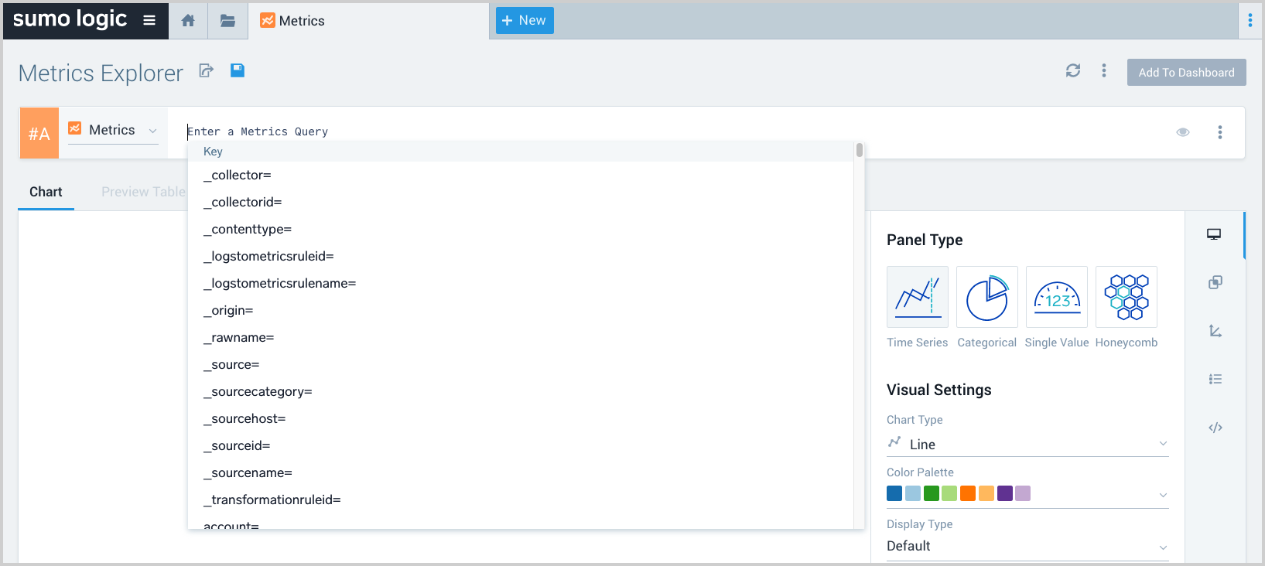This screenshot has height=566, width=1265.
Task: Click the New tab button
Action: (x=524, y=21)
